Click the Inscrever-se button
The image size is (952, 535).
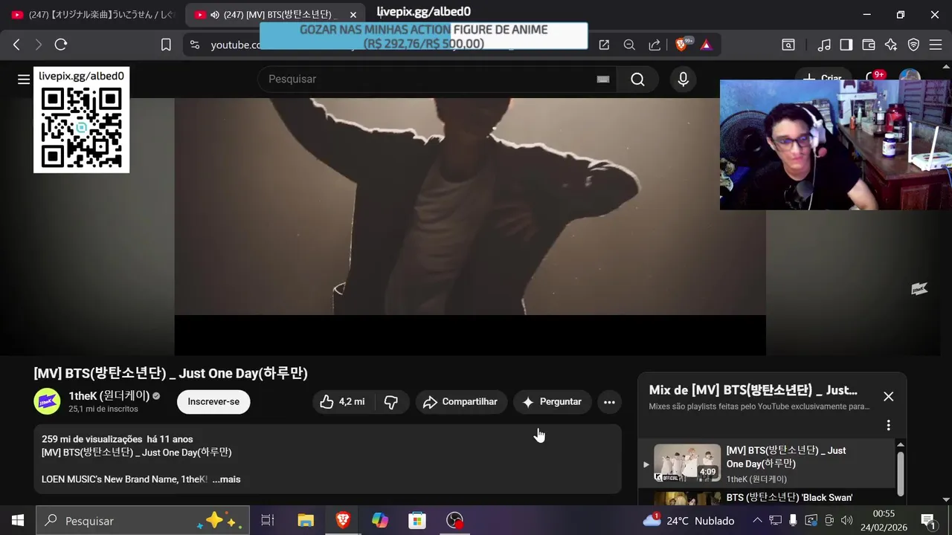tap(213, 402)
